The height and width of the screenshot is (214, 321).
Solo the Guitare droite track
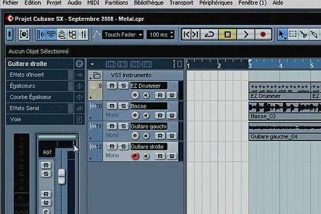coord(124,146)
